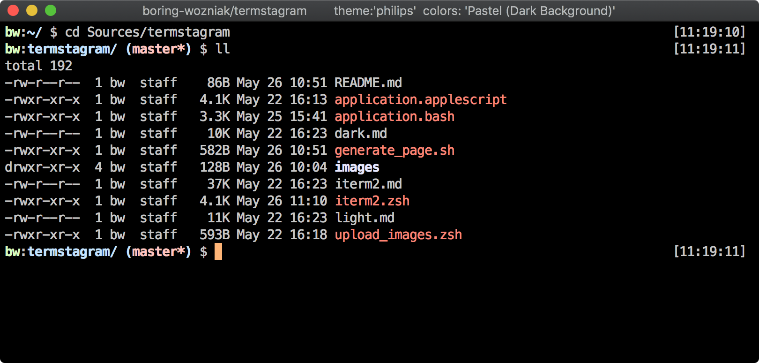
Task: Click the 'bw:~/' prompt on first line
Action: click(x=23, y=32)
